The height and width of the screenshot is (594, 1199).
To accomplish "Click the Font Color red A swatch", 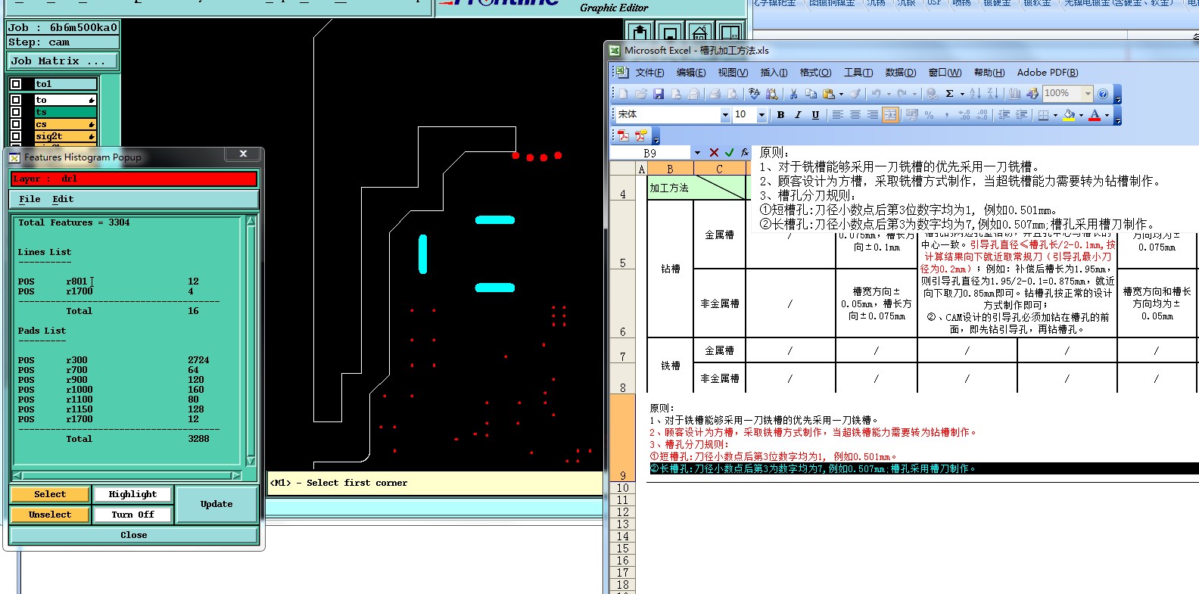I will coord(1095,115).
